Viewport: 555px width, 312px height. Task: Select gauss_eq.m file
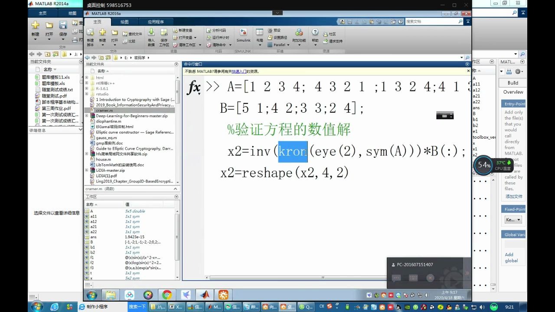106,138
